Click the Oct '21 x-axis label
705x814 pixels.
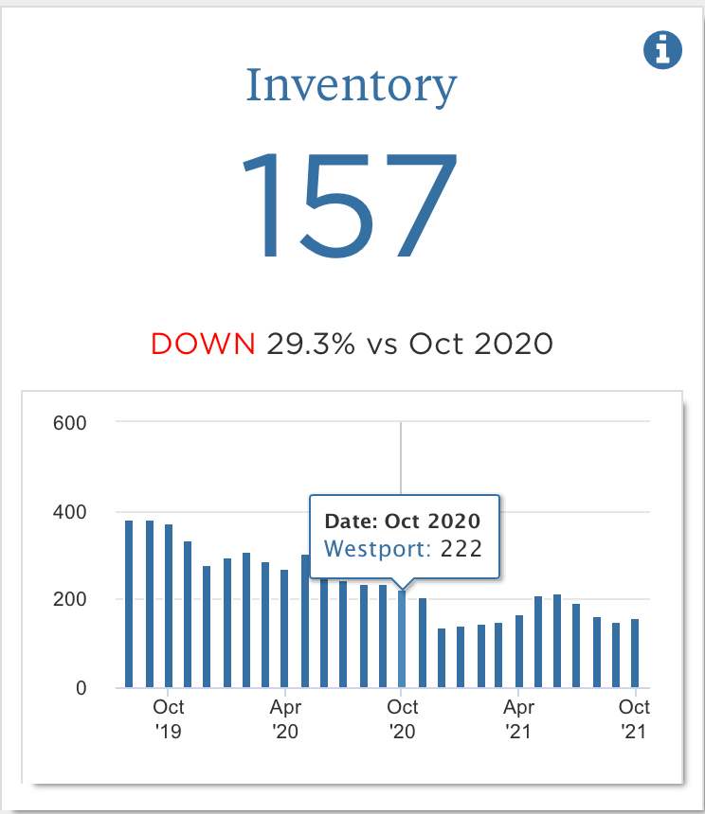coord(635,717)
